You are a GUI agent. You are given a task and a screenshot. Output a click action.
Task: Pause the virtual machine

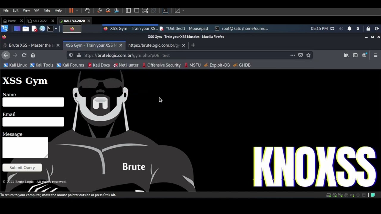(71, 10)
